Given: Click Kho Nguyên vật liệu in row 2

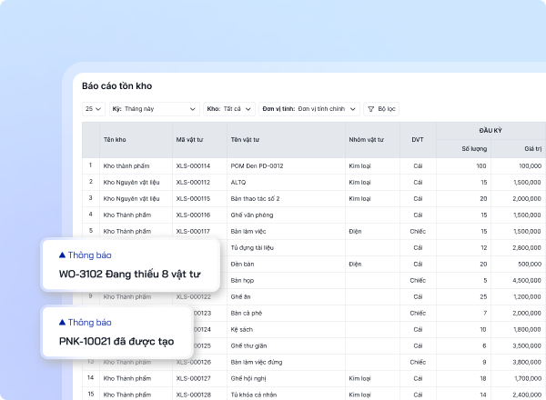Looking at the screenshot, I should (x=131, y=182).
